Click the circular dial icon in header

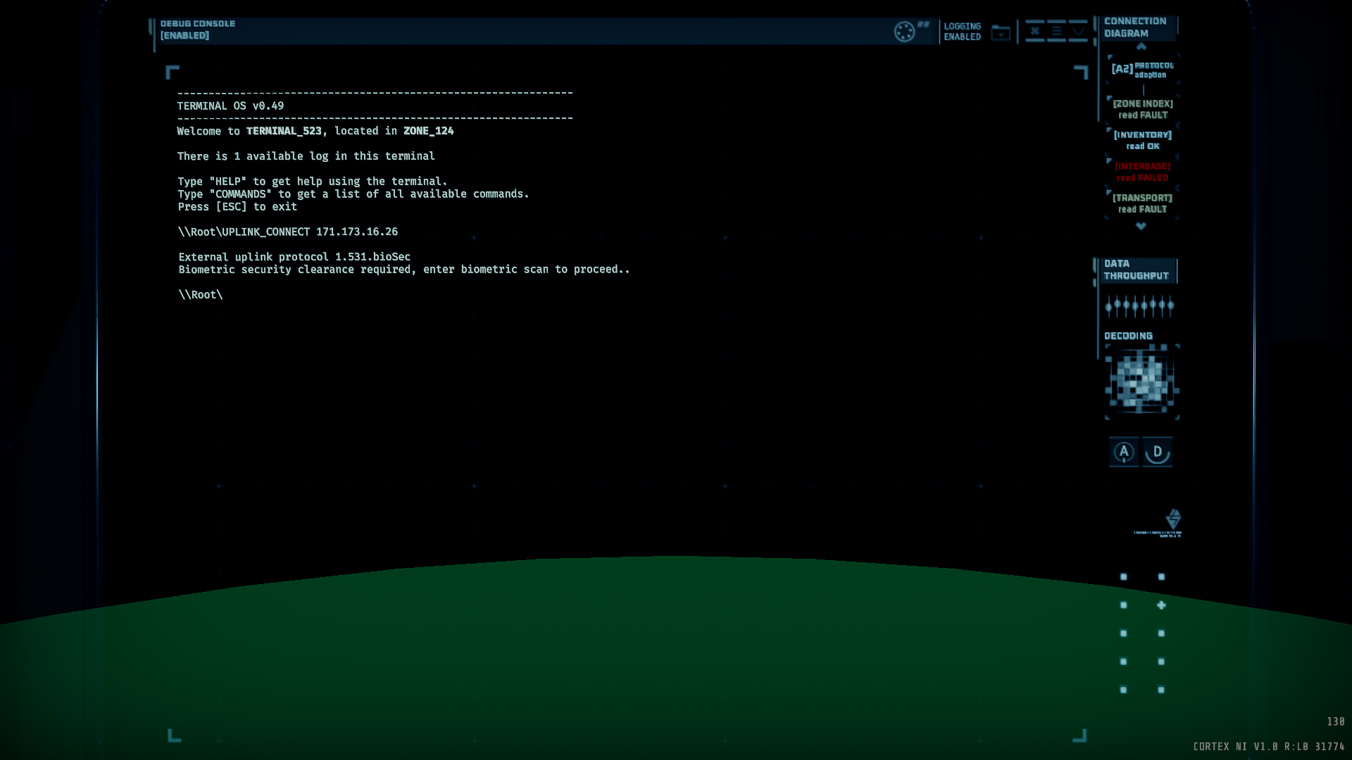pyautogui.click(x=904, y=32)
